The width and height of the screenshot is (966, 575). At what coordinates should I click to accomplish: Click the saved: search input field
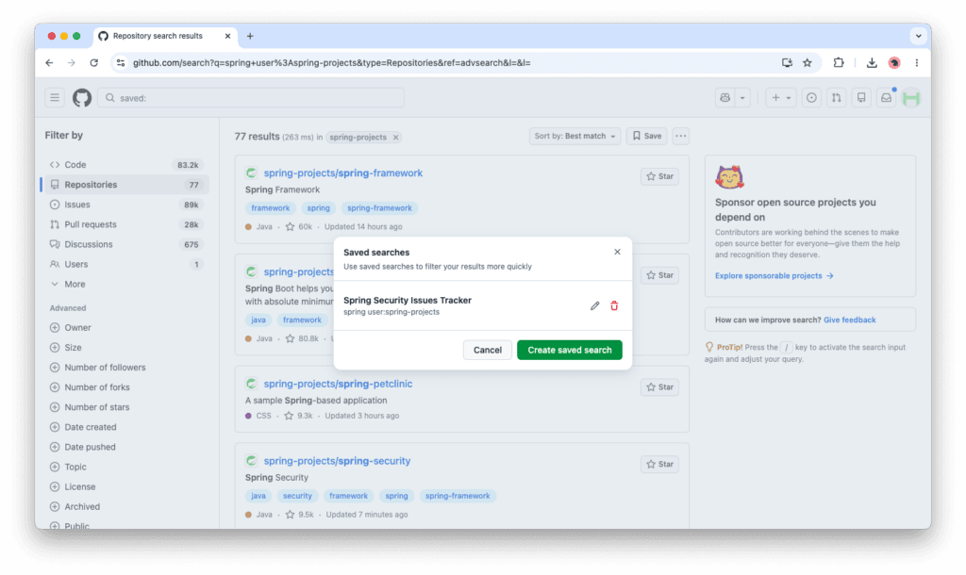click(x=251, y=98)
